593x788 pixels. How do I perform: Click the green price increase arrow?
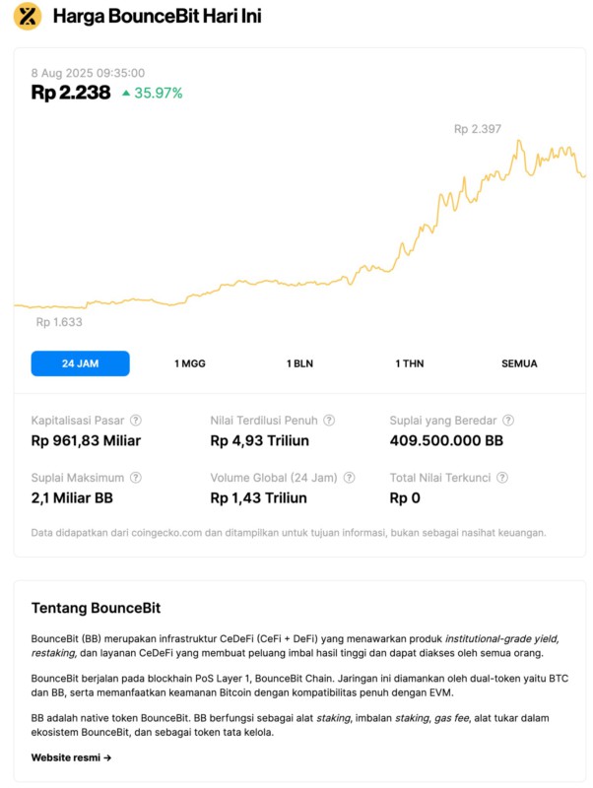(126, 94)
